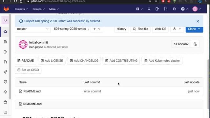Viewport: 210px width, 118px height.
Task: Click the ben payne author link
Action: (36, 47)
